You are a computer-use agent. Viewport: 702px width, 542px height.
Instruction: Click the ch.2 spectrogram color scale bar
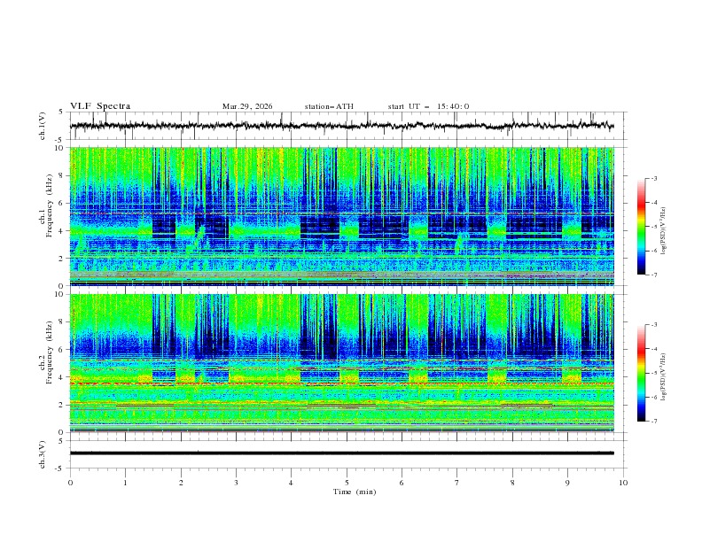point(642,373)
